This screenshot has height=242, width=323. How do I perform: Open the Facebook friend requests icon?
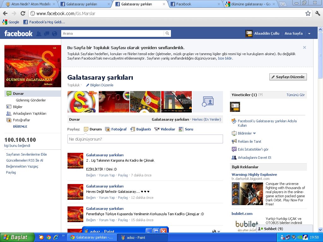(38, 33)
